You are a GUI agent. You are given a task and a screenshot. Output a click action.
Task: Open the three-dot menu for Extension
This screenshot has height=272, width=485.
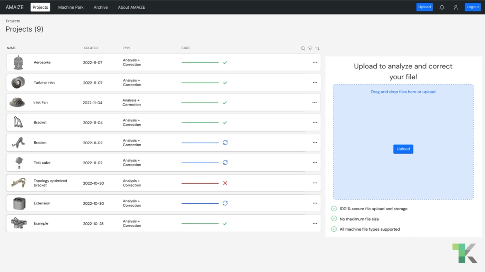coord(315,203)
